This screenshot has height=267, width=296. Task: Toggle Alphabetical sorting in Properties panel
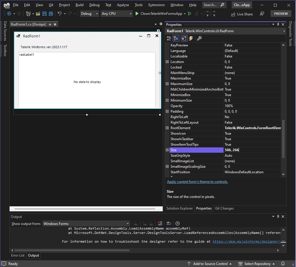[176, 38]
